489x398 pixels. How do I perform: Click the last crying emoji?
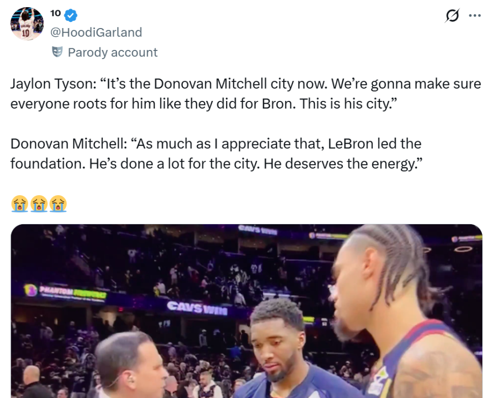click(58, 203)
